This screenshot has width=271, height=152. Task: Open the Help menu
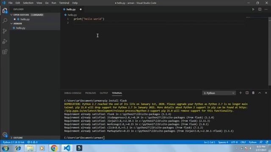pos(75,3)
